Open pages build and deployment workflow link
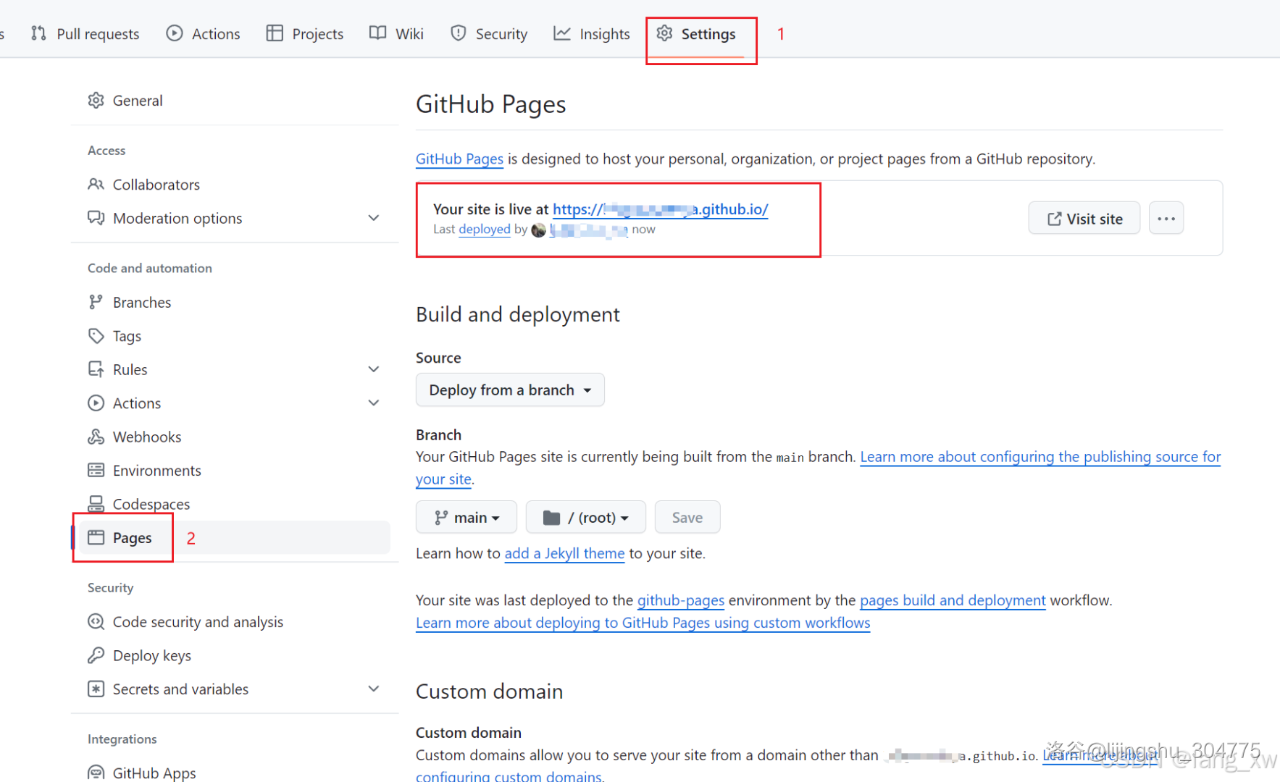The image size is (1280, 782). [x=953, y=600]
